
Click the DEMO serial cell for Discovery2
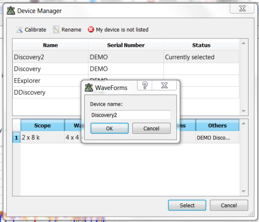click(x=126, y=57)
